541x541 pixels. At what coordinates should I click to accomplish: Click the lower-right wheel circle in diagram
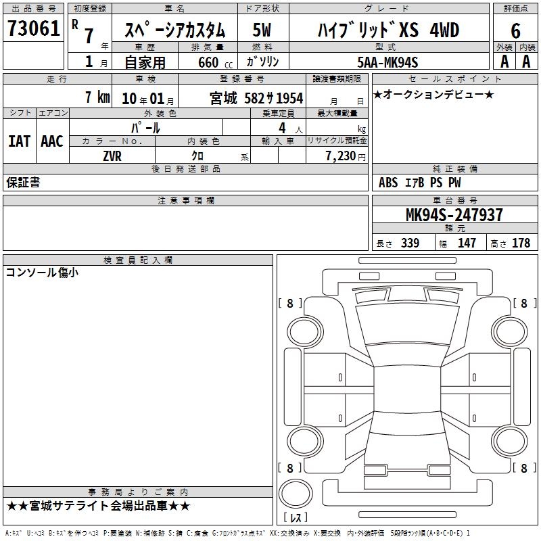click(x=510, y=441)
